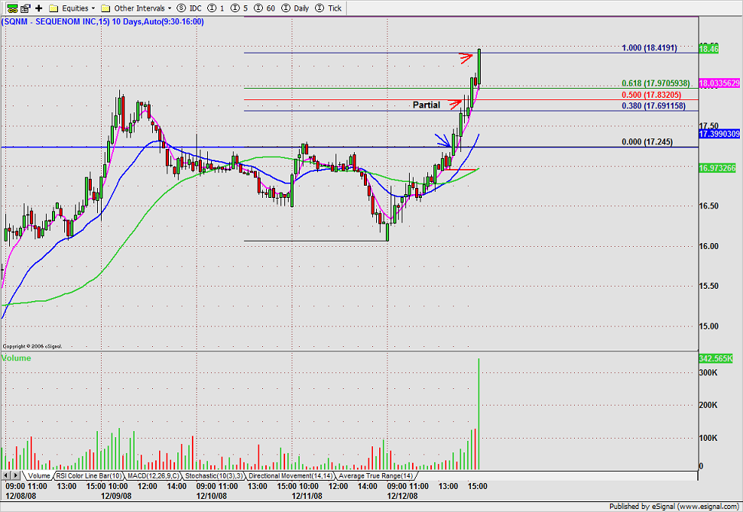Click the 12/11/08 date axis label
This screenshot has height=512, width=743.
point(307,496)
